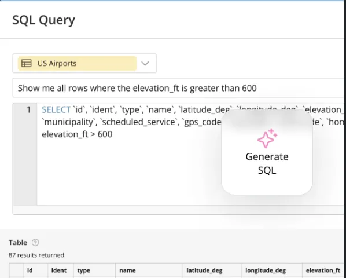This screenshot has width=346, height=278.
Task: Click the elevation_ft > 600 condition text
Action: pos(77,134)
